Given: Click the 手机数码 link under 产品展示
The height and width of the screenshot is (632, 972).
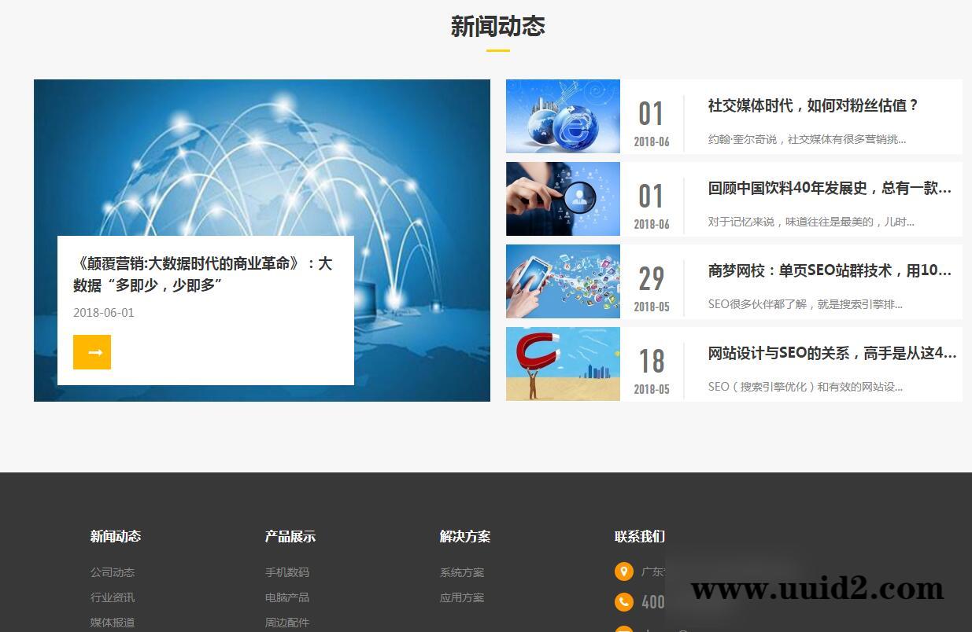Looking at the screenshot, I should pos(286,571).
